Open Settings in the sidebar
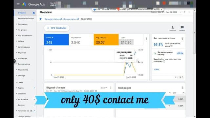This screenshot has width=210, height=118. pyautogui.click(x=21, y=75)
